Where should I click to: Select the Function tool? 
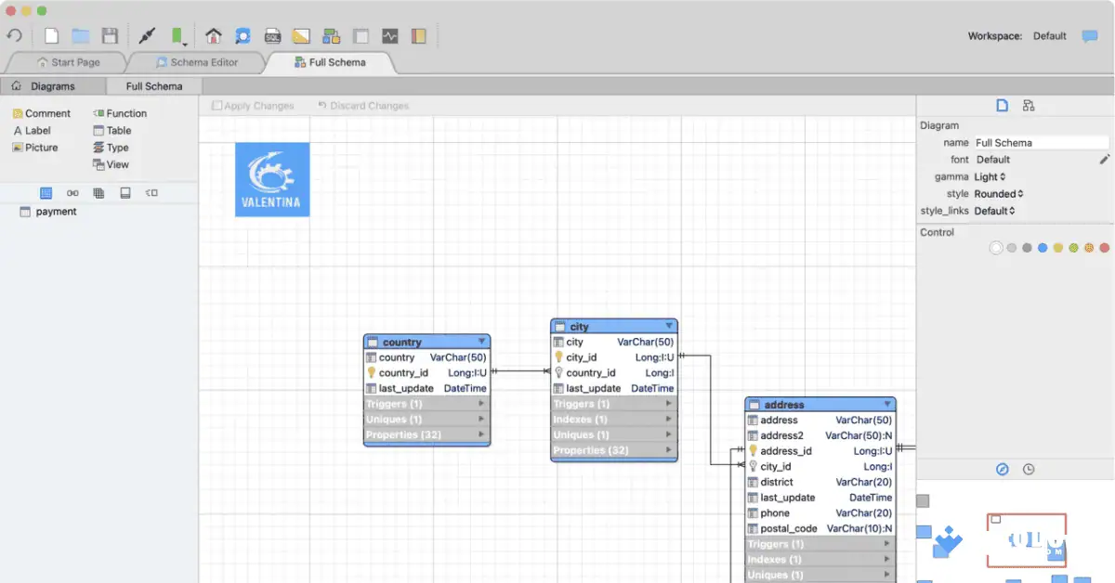pyautogui.click(x=119, y=112)
